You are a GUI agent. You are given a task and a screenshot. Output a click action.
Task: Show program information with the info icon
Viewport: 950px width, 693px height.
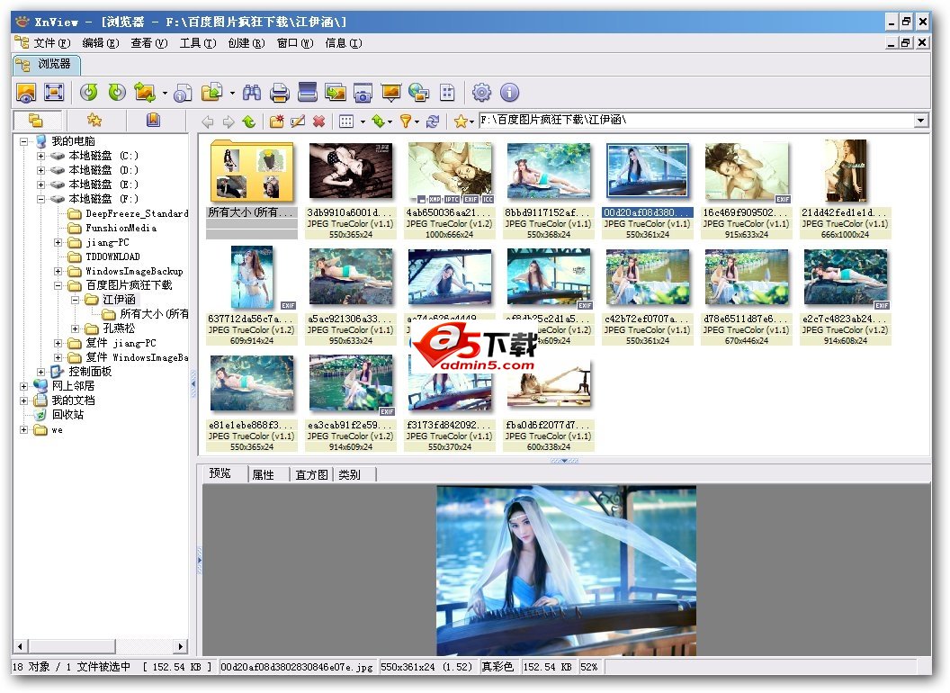pyautogui.click(x=509, y=93)
